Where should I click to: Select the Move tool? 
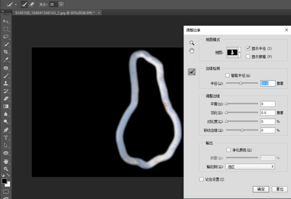point(6,21)
